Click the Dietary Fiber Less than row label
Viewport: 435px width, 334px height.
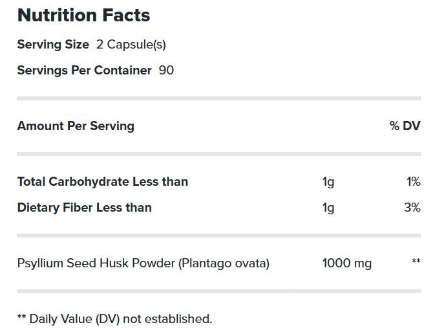(85, 208)
